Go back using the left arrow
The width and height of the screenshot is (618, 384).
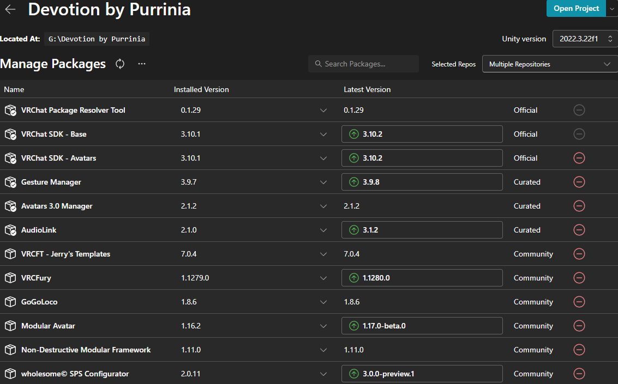pos(10,9)
